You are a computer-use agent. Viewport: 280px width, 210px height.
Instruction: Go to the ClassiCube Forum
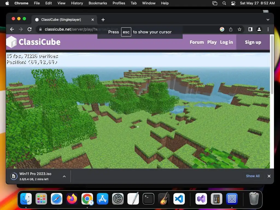click(197, 42)
